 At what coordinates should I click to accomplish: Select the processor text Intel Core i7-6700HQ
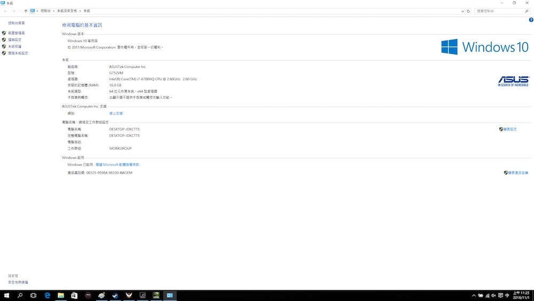coord(153,79)
